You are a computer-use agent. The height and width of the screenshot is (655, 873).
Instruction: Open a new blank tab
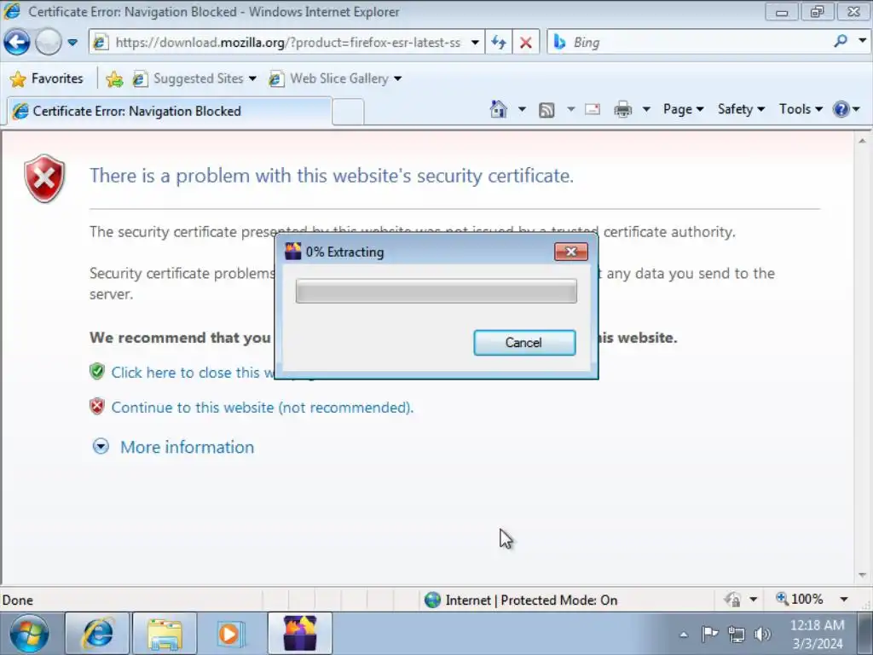click(x=348, y=112)
